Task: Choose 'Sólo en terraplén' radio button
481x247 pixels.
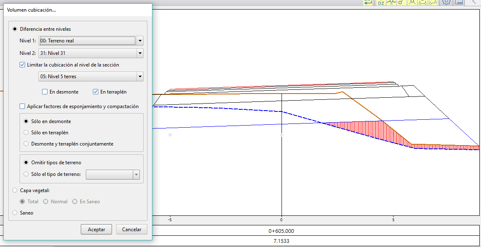Action: pos(27,133)
